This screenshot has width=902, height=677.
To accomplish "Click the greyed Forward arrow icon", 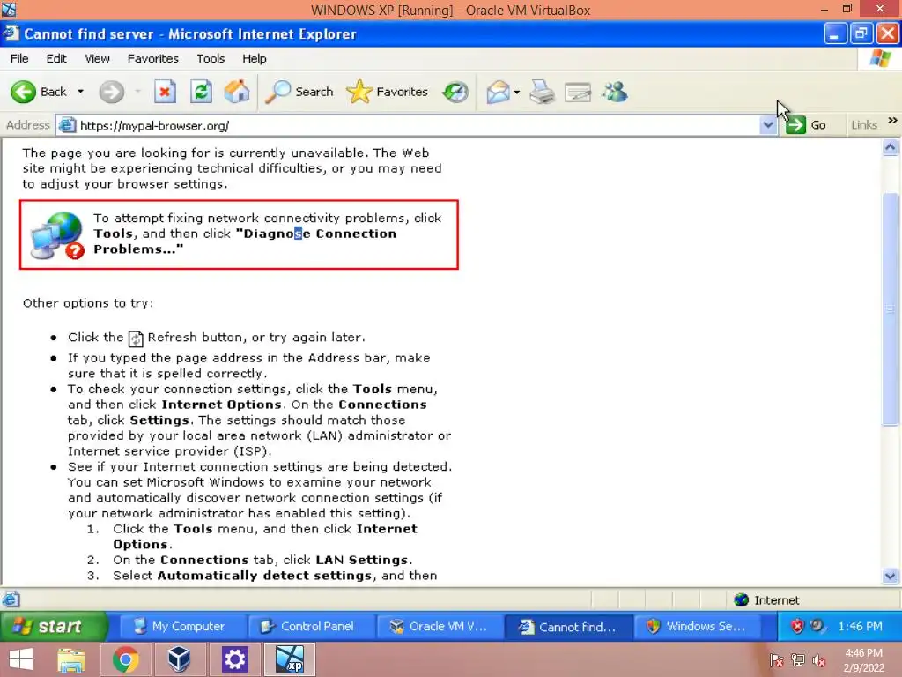I will coord(111,92).
